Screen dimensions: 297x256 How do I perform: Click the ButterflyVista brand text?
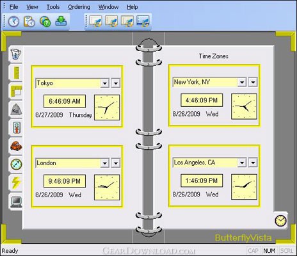click(x=243, y=237)
